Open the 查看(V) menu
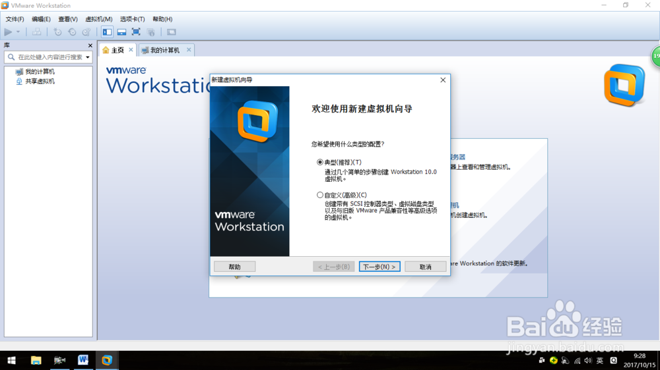The height and width of the screenshot is (370, 660). [x=68, y=19]
